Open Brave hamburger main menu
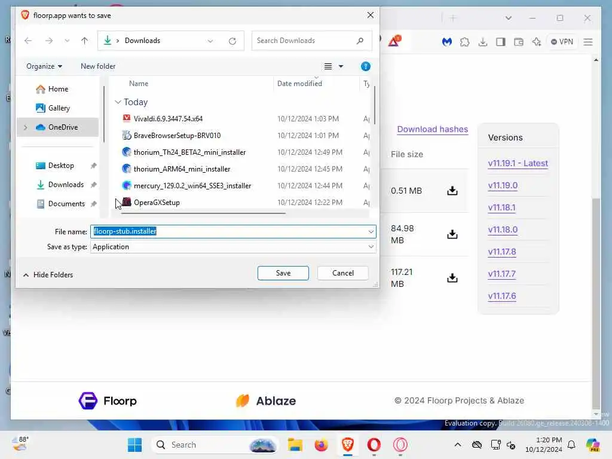612x459 pixels. pos(588,42)
